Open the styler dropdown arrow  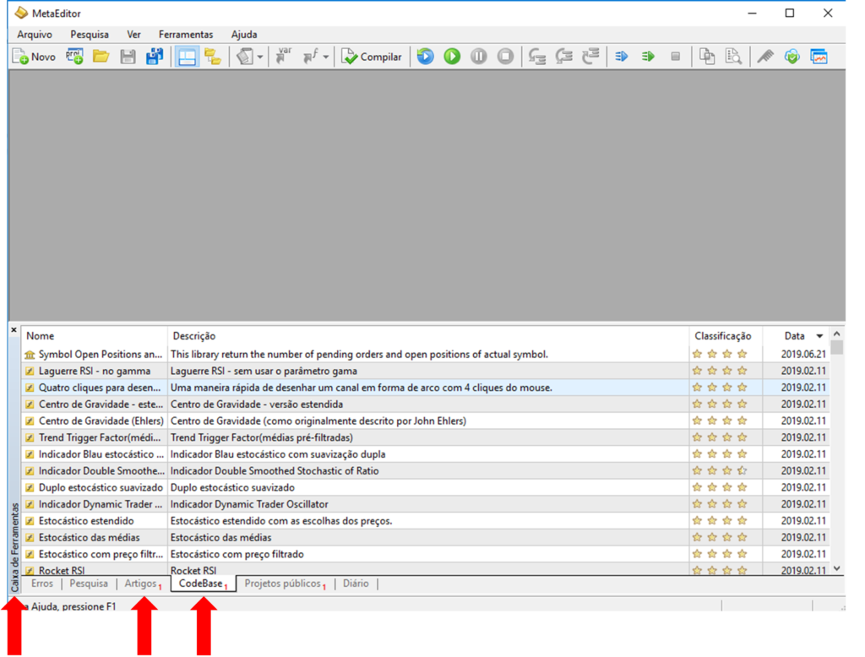260,57
